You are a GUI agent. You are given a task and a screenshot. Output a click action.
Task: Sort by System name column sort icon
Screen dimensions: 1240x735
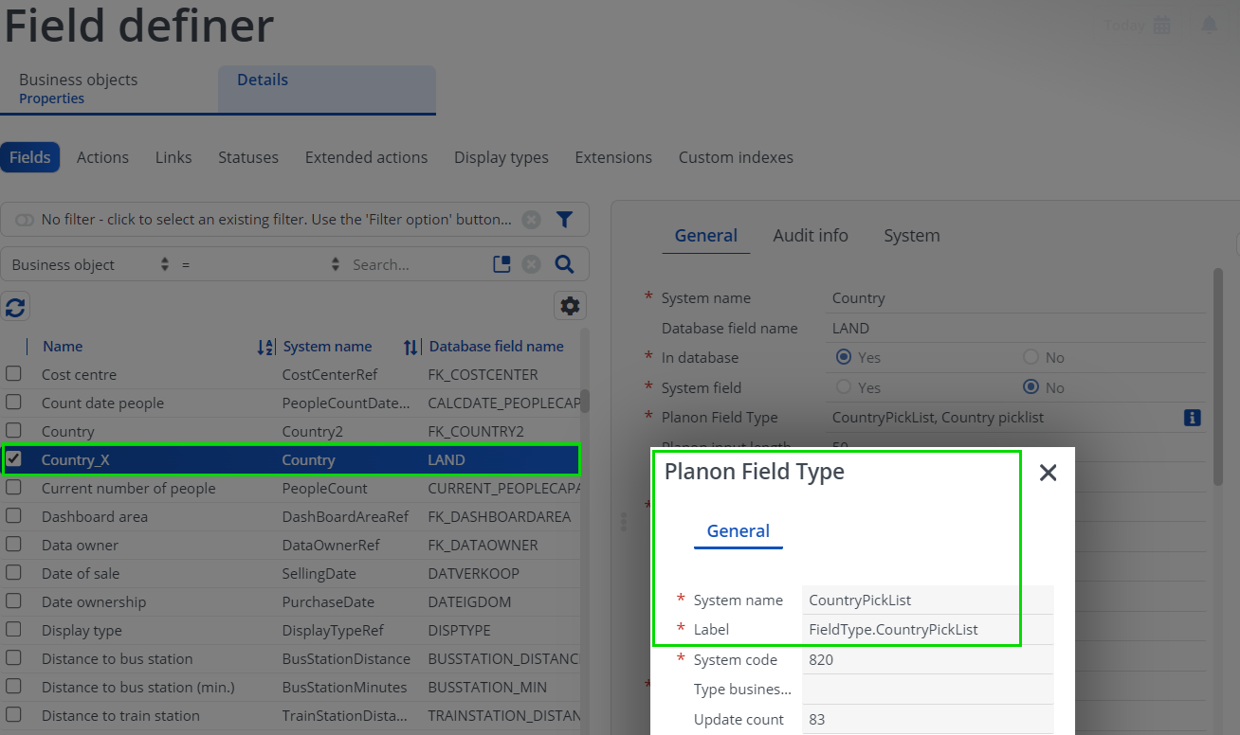411,348
